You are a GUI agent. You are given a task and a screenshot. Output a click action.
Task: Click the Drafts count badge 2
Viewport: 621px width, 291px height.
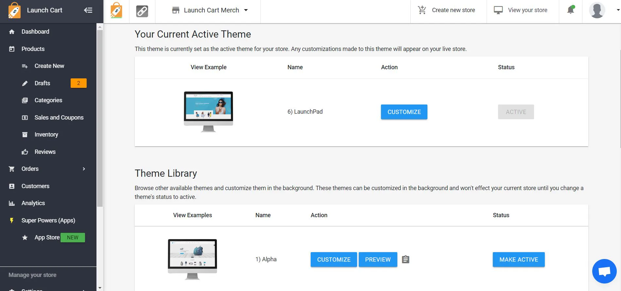click(x=78, y=83)
